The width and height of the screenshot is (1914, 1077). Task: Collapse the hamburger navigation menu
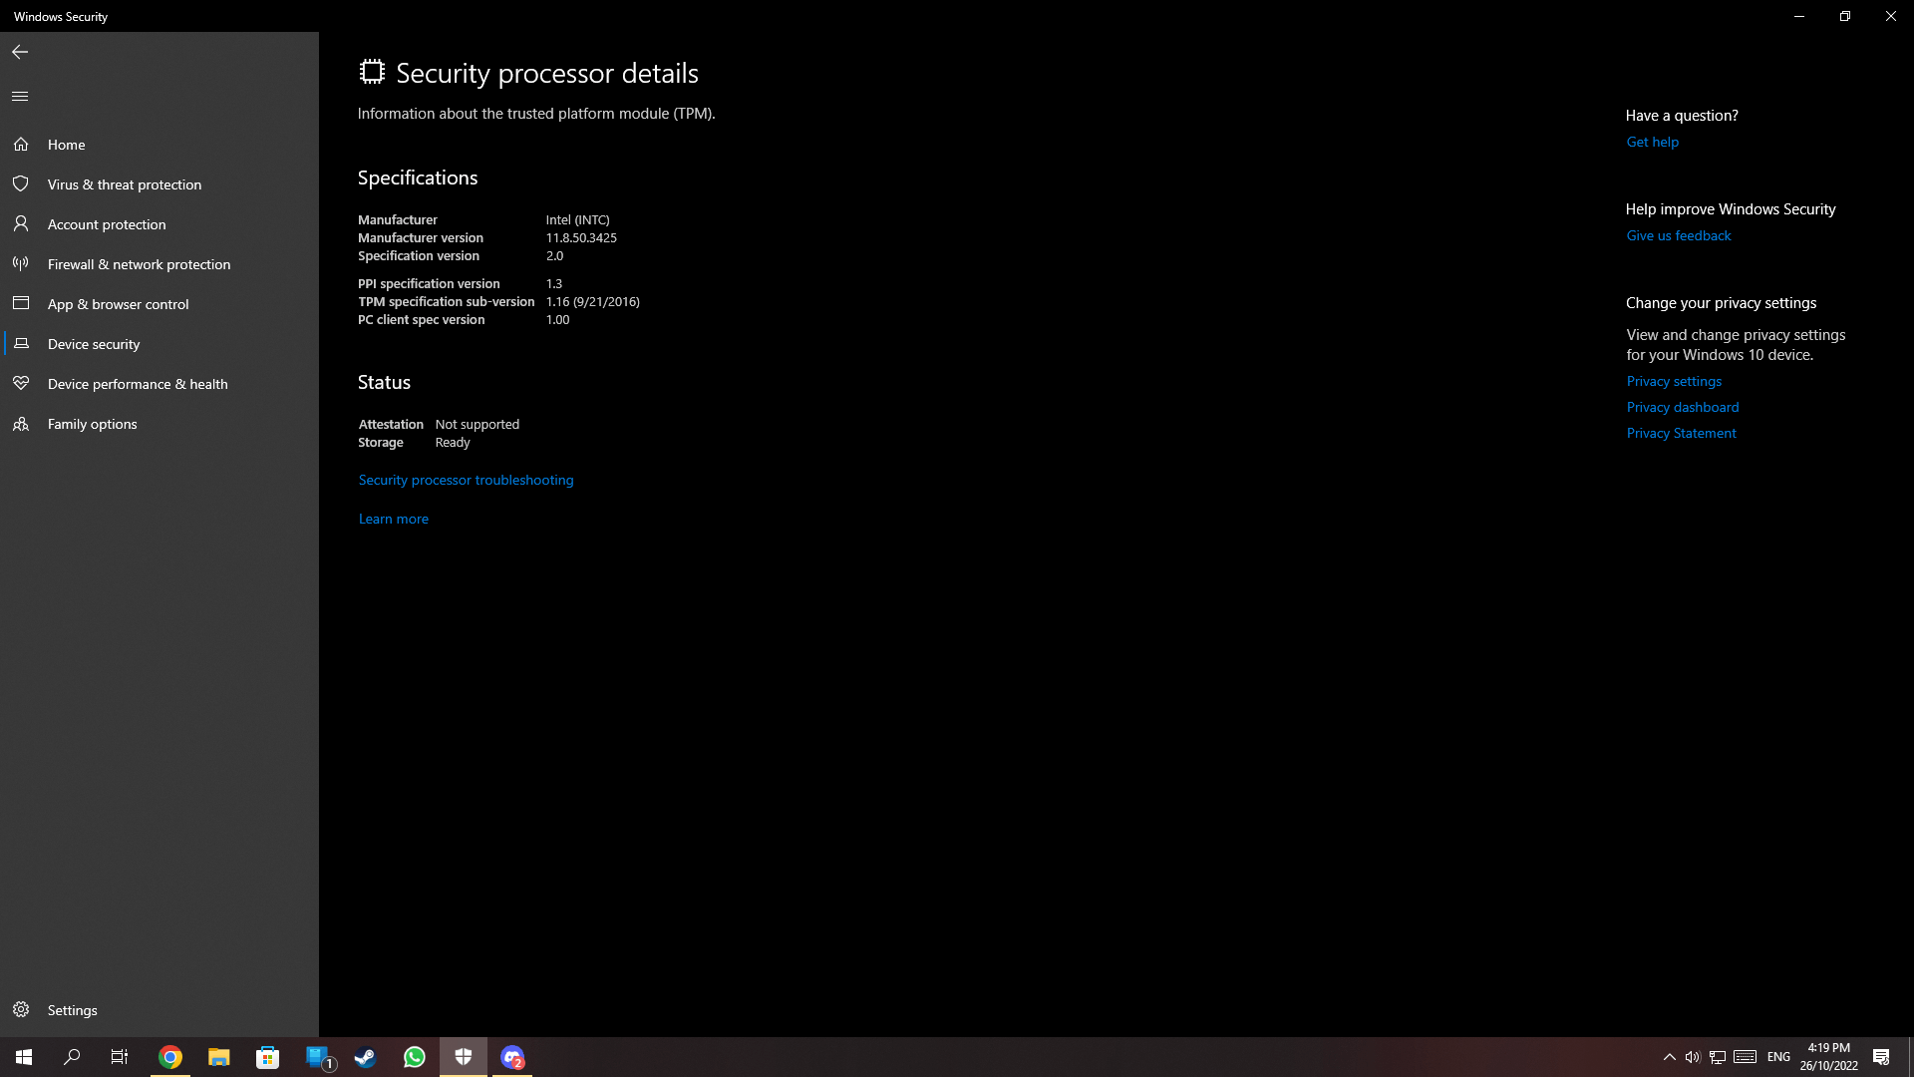point(20,97)
